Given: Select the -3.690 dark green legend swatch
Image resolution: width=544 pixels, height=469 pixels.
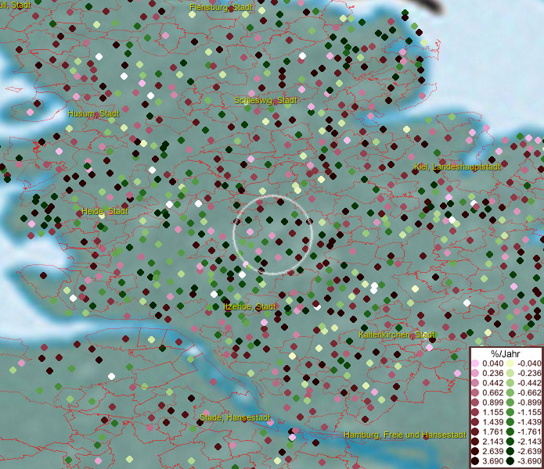Looking at the screenshot, I should [510, 461].
